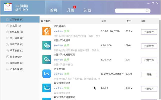Click the 版本 column header

point(104,21)
